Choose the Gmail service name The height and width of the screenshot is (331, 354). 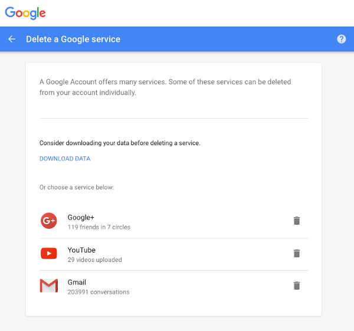pos(77,283)
